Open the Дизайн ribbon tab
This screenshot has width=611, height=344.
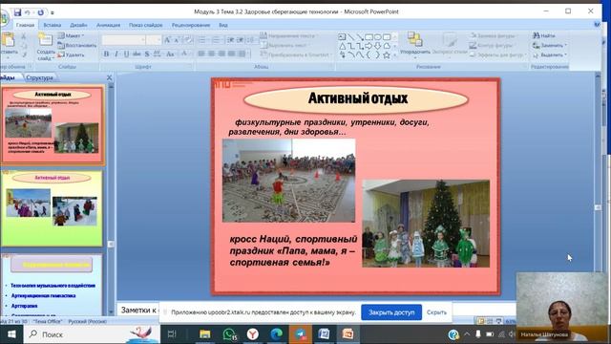tap(78, 25)
